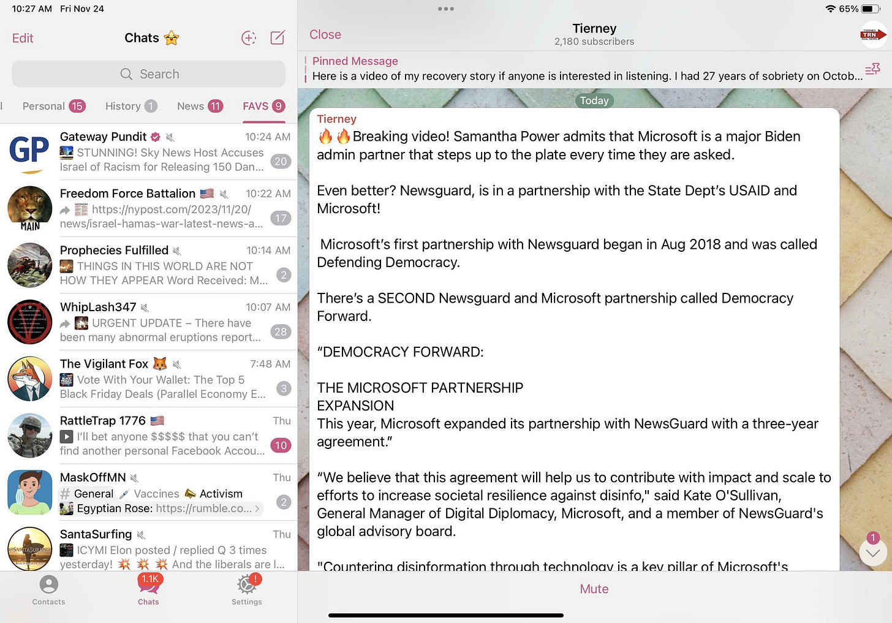Click the star icon beside Chats
This screenshot has height=623, width=892.
coord(172,38)
